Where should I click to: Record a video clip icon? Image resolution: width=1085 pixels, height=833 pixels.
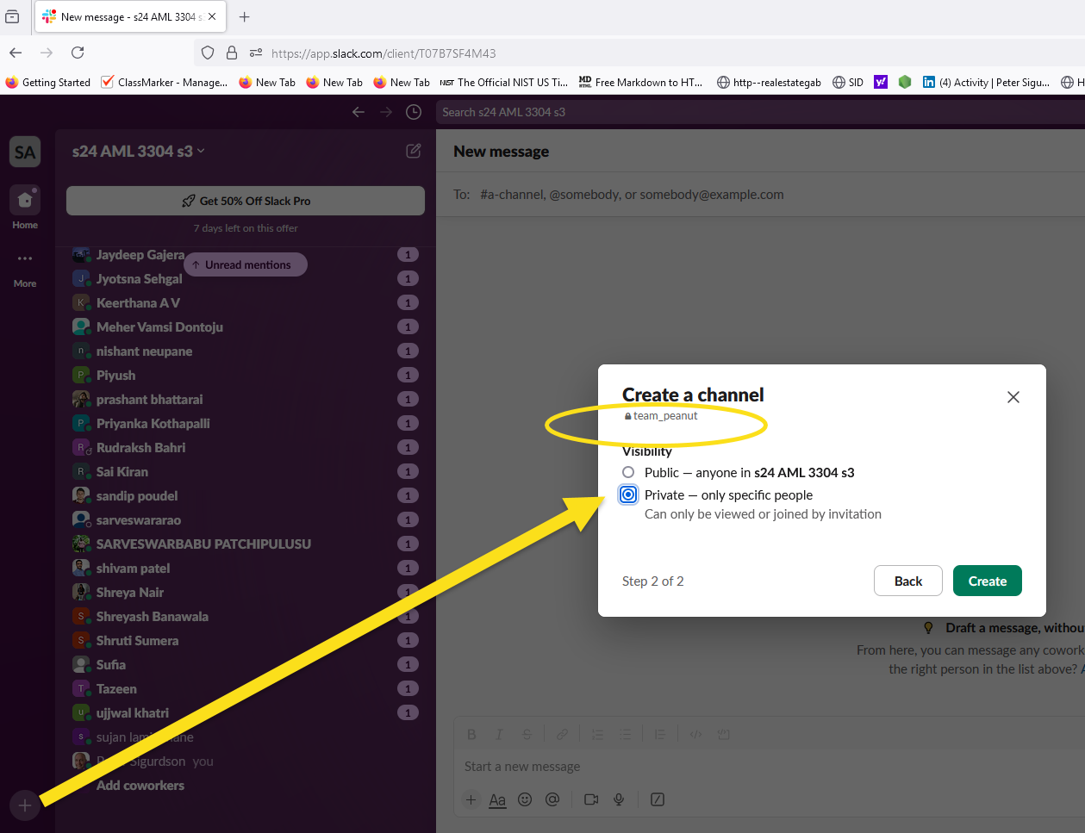(x=591, y=799)
